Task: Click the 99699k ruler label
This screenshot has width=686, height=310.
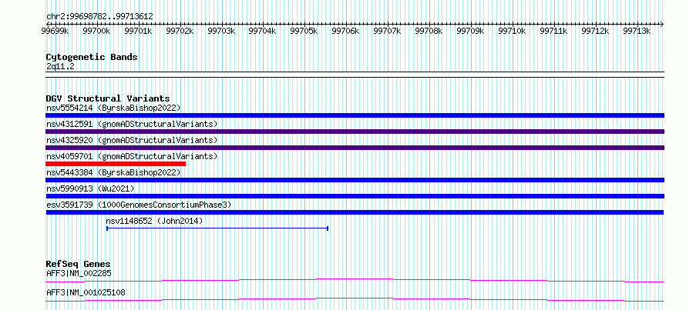Action: (55, 31)
